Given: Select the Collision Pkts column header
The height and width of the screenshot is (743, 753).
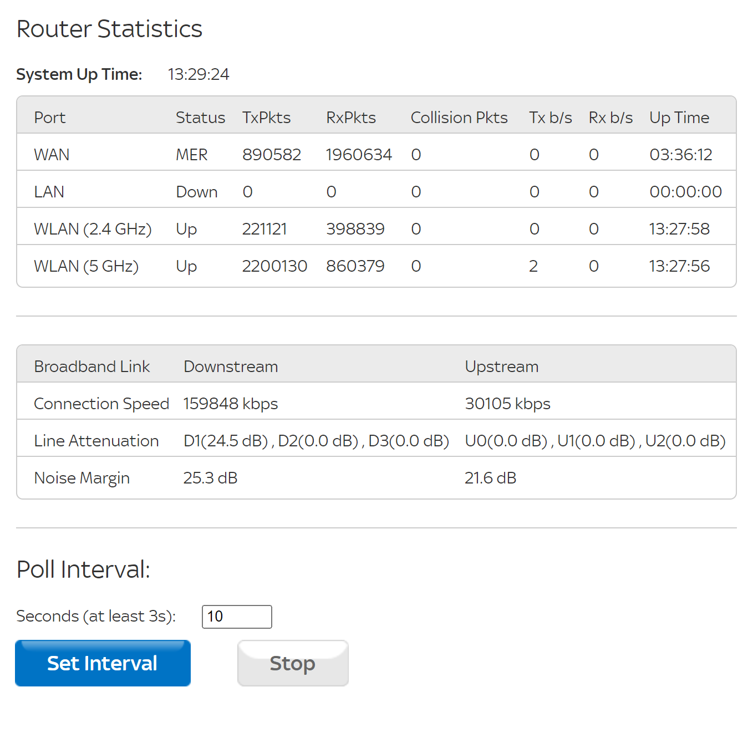Looking at the screenshot, I should click(459, 117).
